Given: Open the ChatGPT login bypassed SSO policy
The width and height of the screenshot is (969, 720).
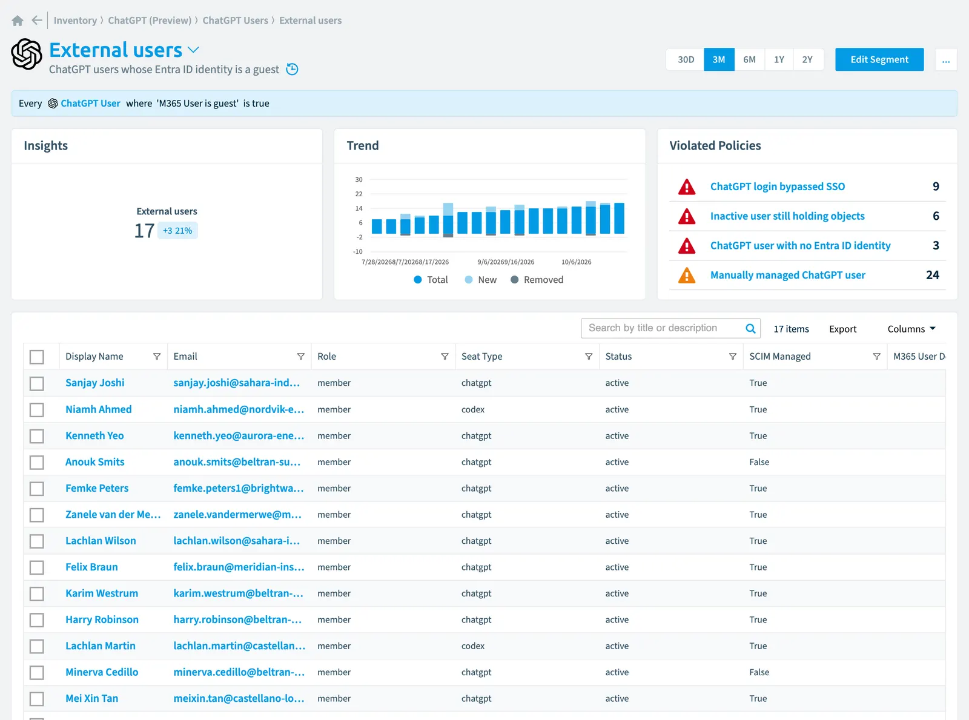Looking at the screenshot, I should pyautogui.click(x=778, y=187).
